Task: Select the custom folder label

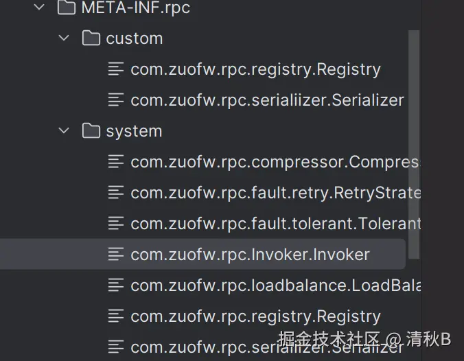Action: [134, 38]
